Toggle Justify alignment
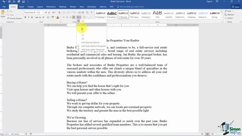The height and width of the screenshot is (136, 242). [x=74, y=17]
